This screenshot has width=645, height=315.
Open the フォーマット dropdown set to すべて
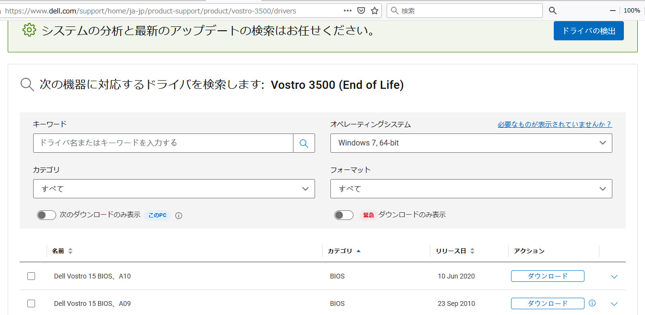coord(471,189)
